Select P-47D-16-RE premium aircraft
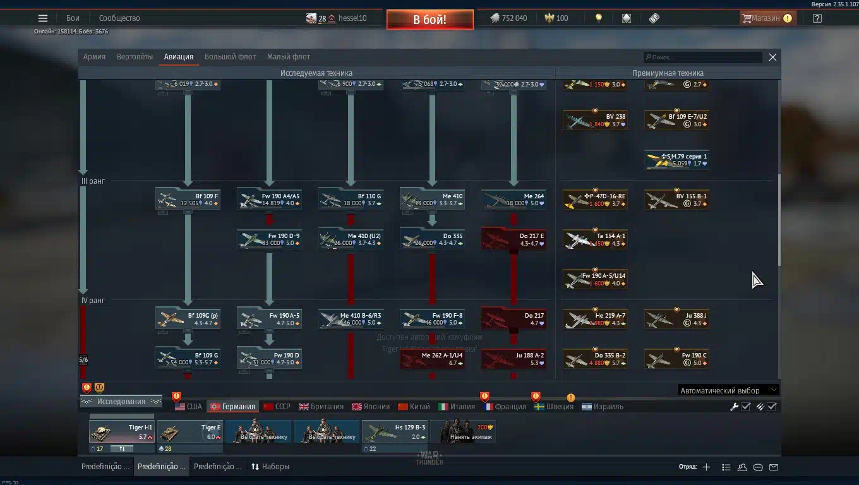The image size is (859, 485). click(x=595, y=200)
